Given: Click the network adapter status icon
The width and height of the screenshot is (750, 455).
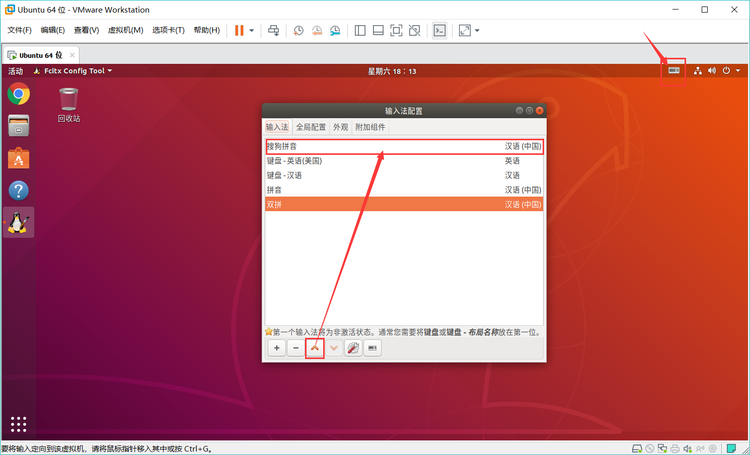Looking at the screenshot, I should tap(662, 448).
